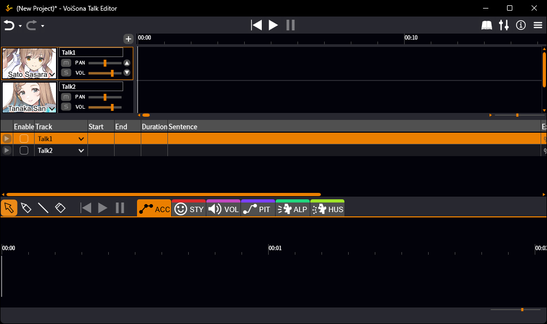
Task: Mute the Talk1 track
Action: point(66,63)
